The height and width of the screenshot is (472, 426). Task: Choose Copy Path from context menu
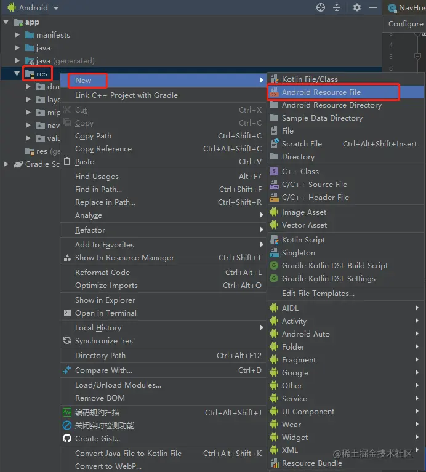click(163, 136)
